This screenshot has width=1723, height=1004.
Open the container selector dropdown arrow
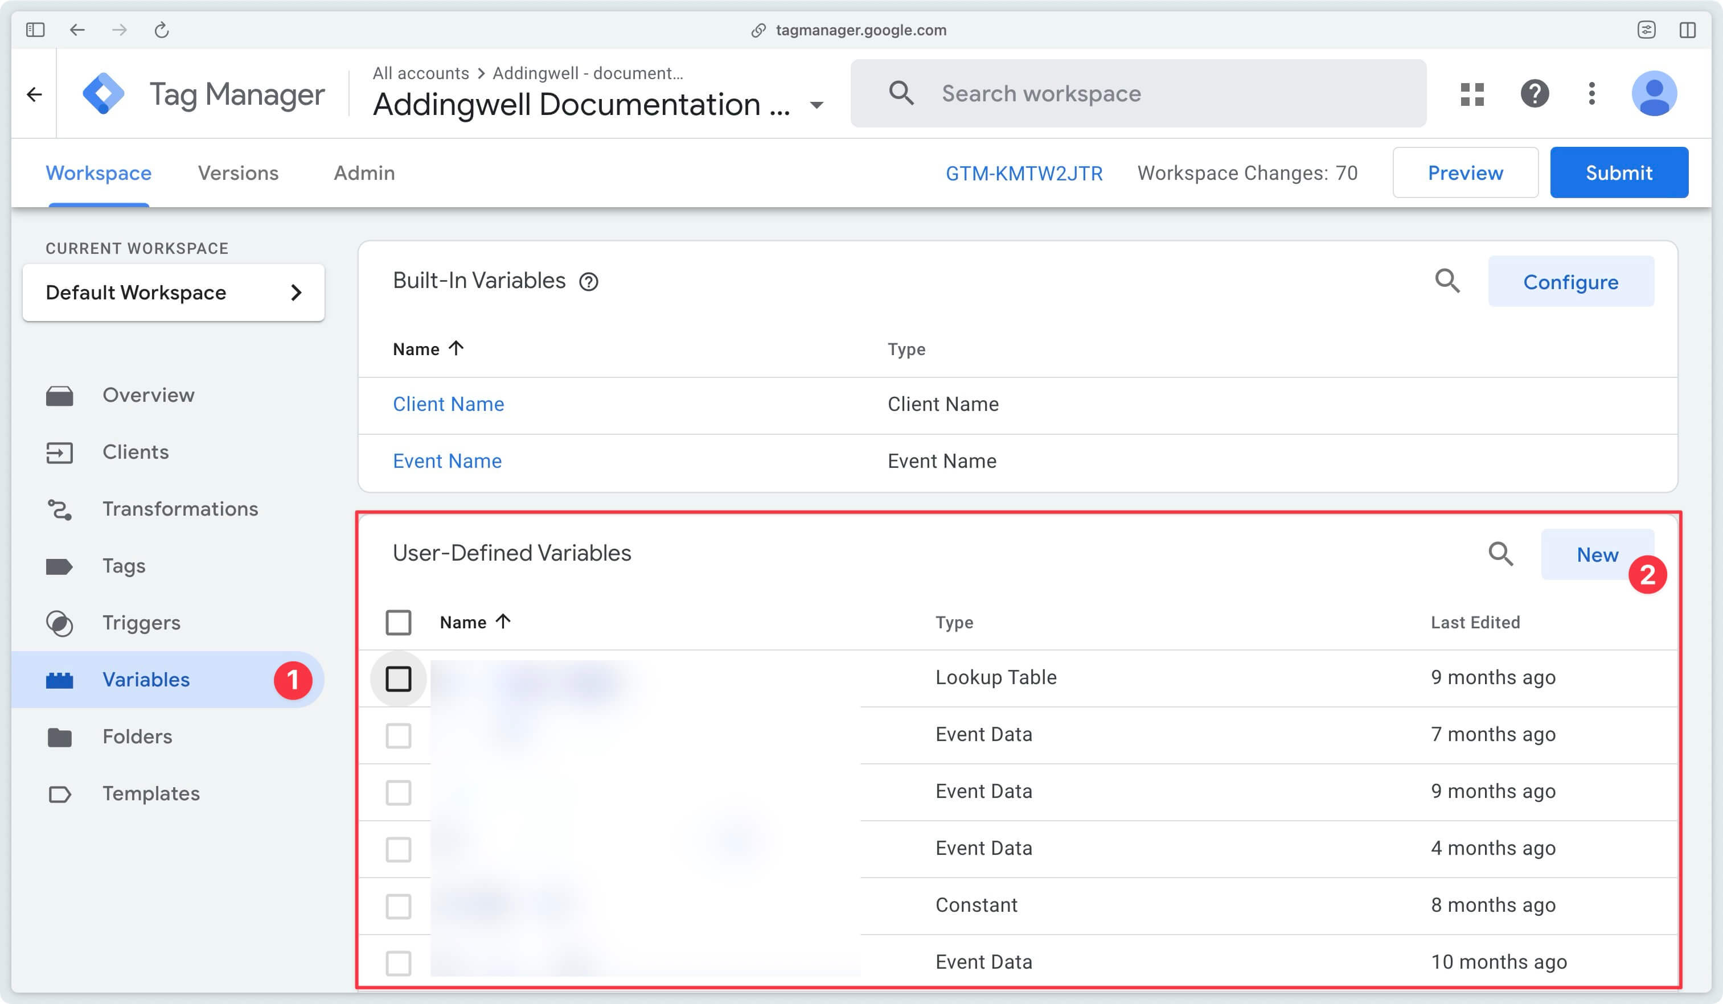click(x=817, y=105)
